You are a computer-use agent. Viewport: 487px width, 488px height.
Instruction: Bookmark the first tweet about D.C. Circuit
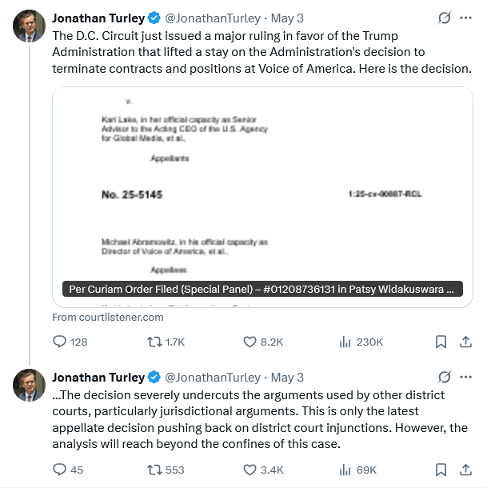[441, 342]
